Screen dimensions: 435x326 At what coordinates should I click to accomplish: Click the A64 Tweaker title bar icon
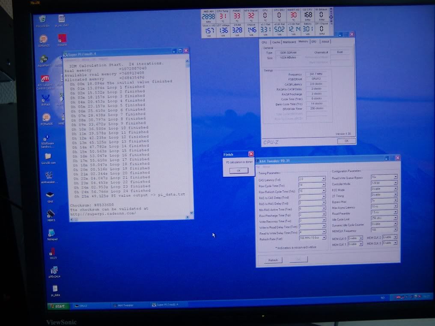[x=257, y=161]
